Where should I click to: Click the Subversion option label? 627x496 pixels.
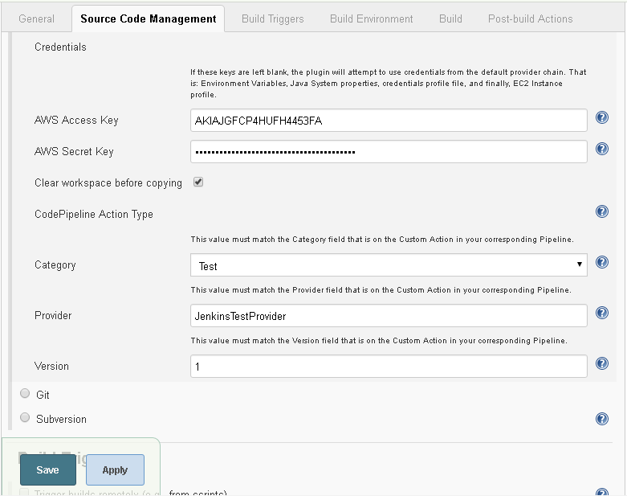61,419
